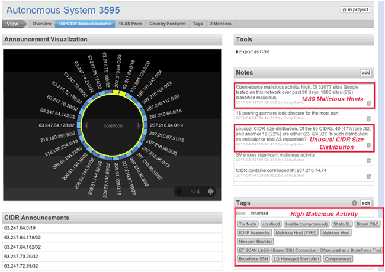Remove the SV significant malicious activity note

click(x=368, y=160)
